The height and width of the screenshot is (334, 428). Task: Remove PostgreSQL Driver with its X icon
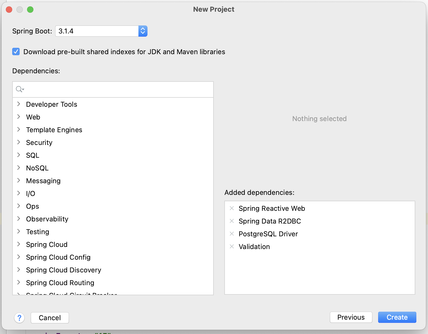[x=232, y=234]
